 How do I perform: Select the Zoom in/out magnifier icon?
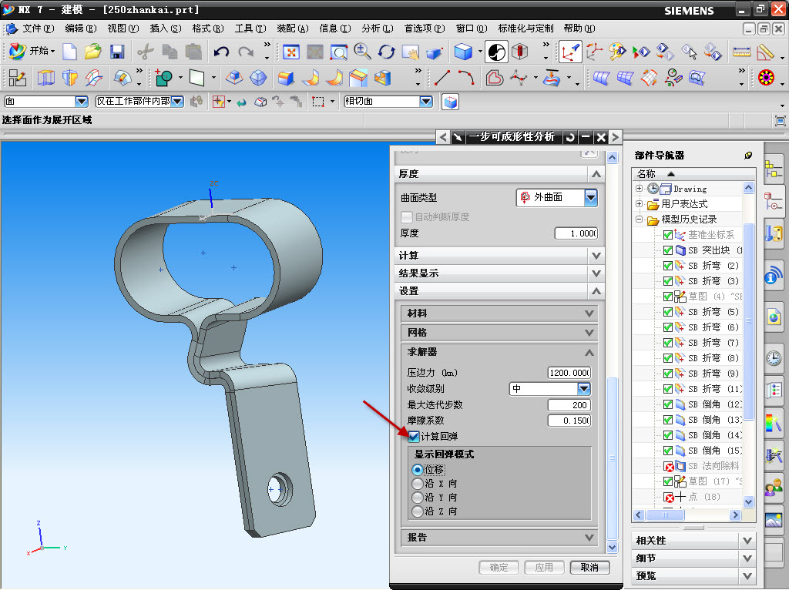pos(362,52)
